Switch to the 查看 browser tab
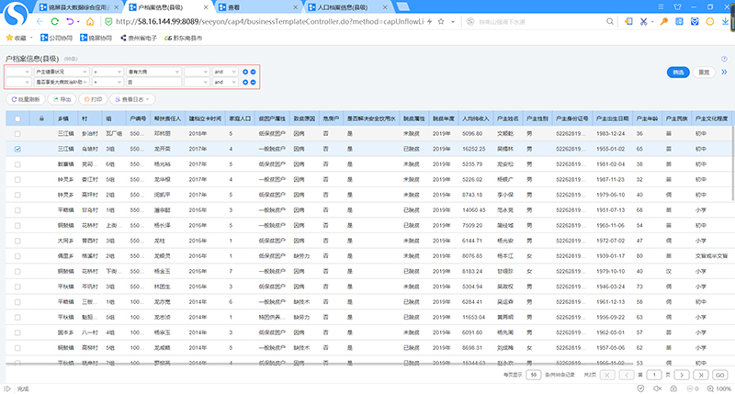 pos(257,7)
